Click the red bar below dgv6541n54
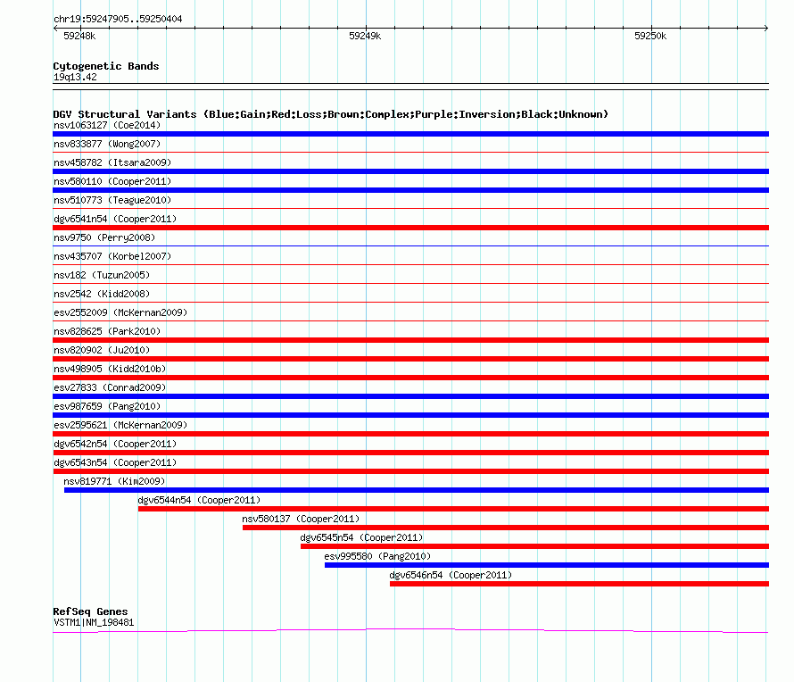This screenshot has height=682, width=794. pyautogui.click(x=410, y=228)
